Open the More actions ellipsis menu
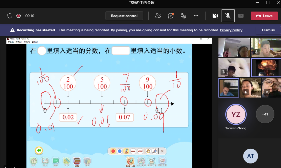Viewport: 281px width, 168px height. (196, 16)
